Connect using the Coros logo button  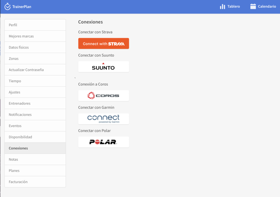tap(103, 96)
